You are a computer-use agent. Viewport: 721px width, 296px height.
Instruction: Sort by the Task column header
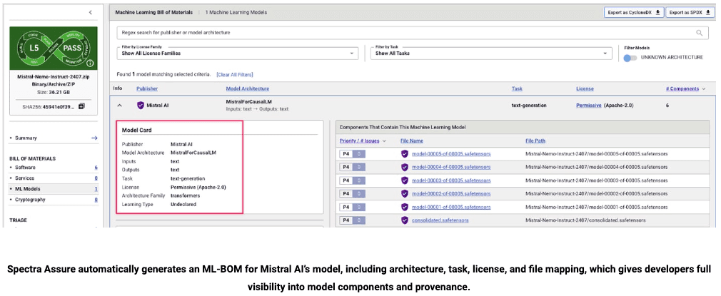pyautogui.click(x=517, y=88)
